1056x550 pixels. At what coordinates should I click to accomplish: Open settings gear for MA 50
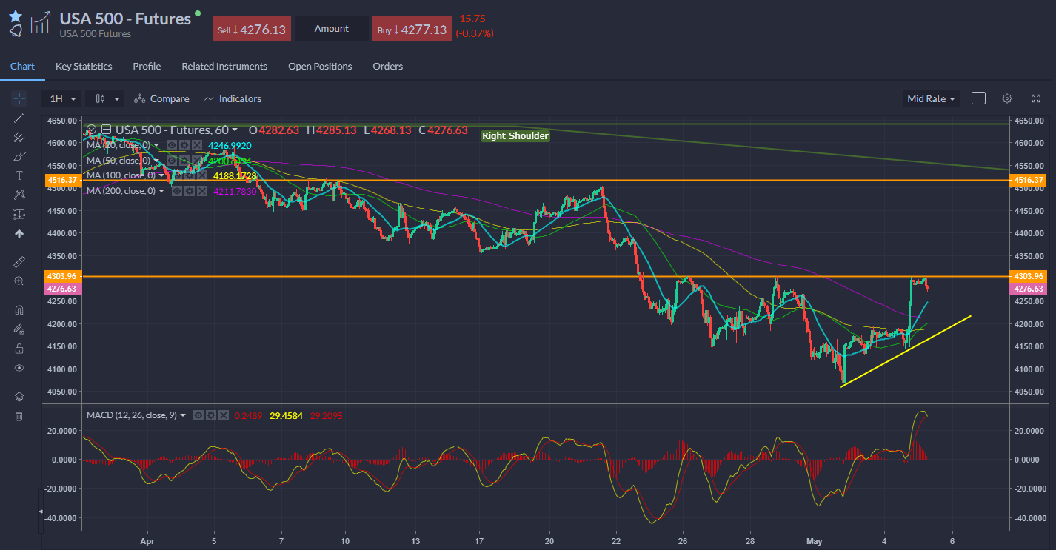coord(184,161)
